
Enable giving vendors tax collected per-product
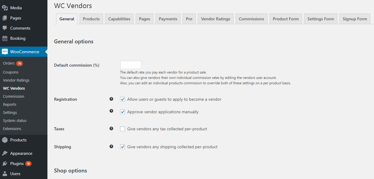coord(122,128)
